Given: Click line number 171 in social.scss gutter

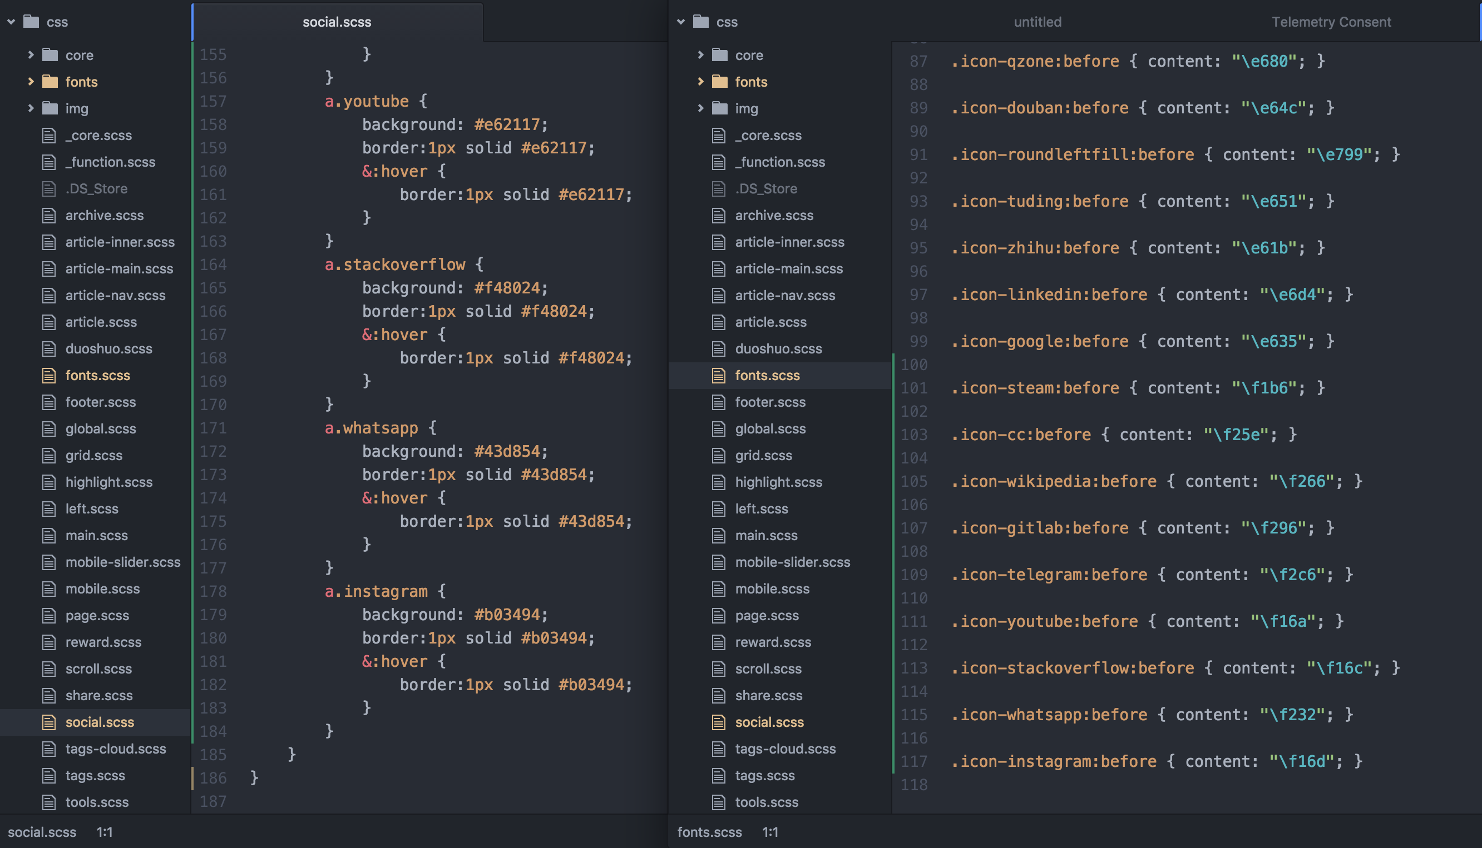Looking at the screenshot, I should click(213, 428).
